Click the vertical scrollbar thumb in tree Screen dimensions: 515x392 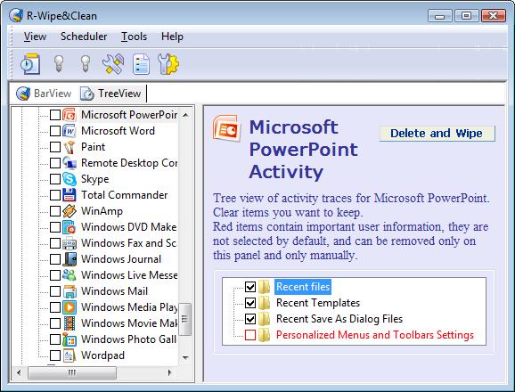click(x=185, y=319)
